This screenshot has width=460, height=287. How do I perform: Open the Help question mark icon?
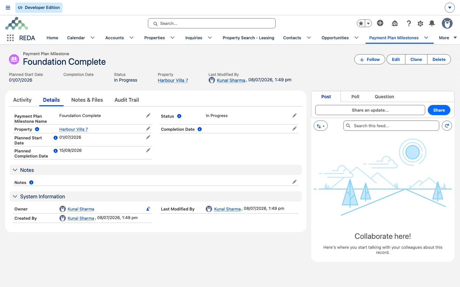pos(409,23)
